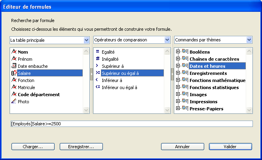
Task: Expand the Dates et heures node
Action: click(178, 66)
